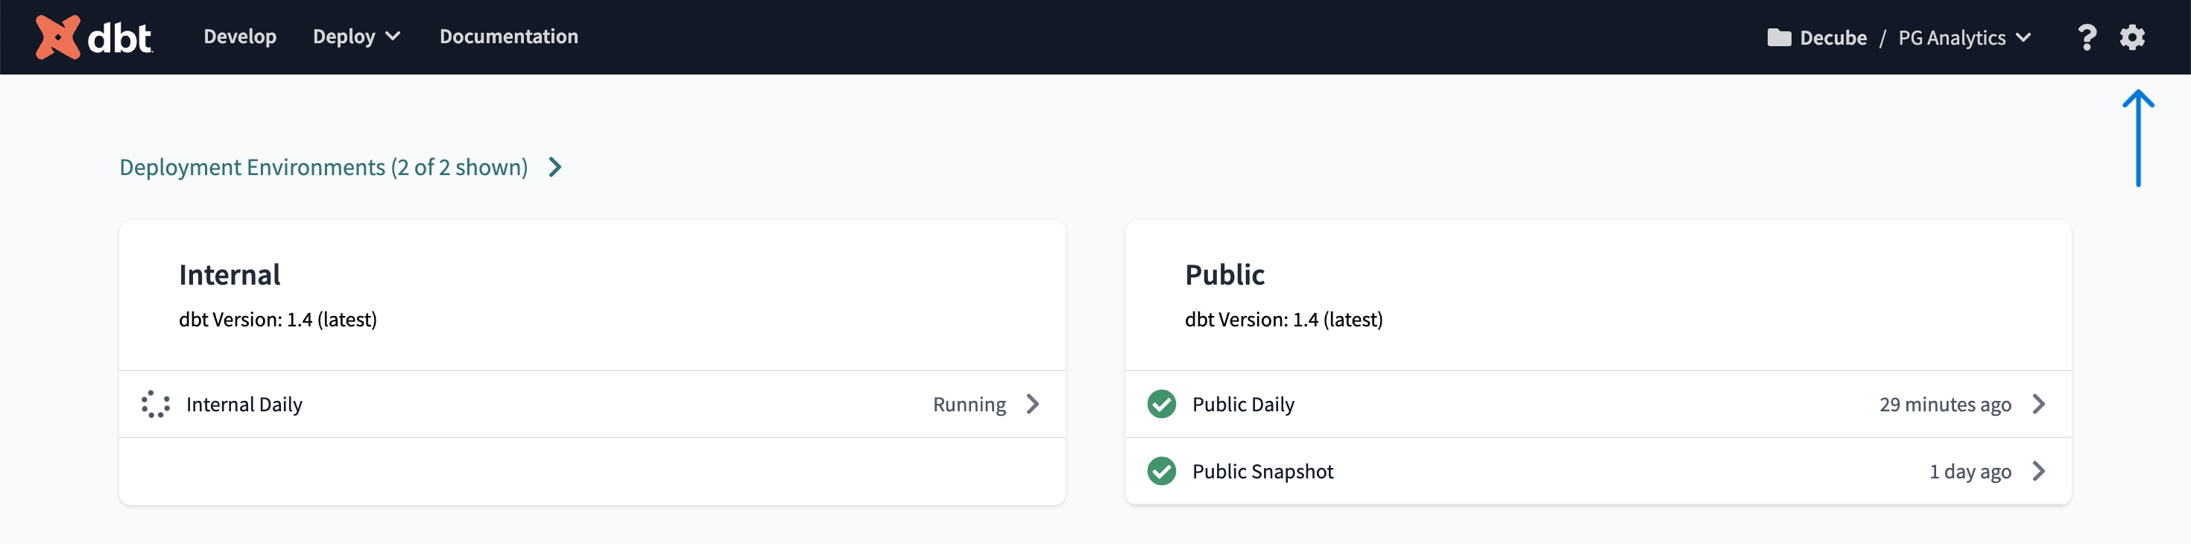2191x544 pixels.
Task: Open the Public Snapshot job
Action: [1262, 471]
